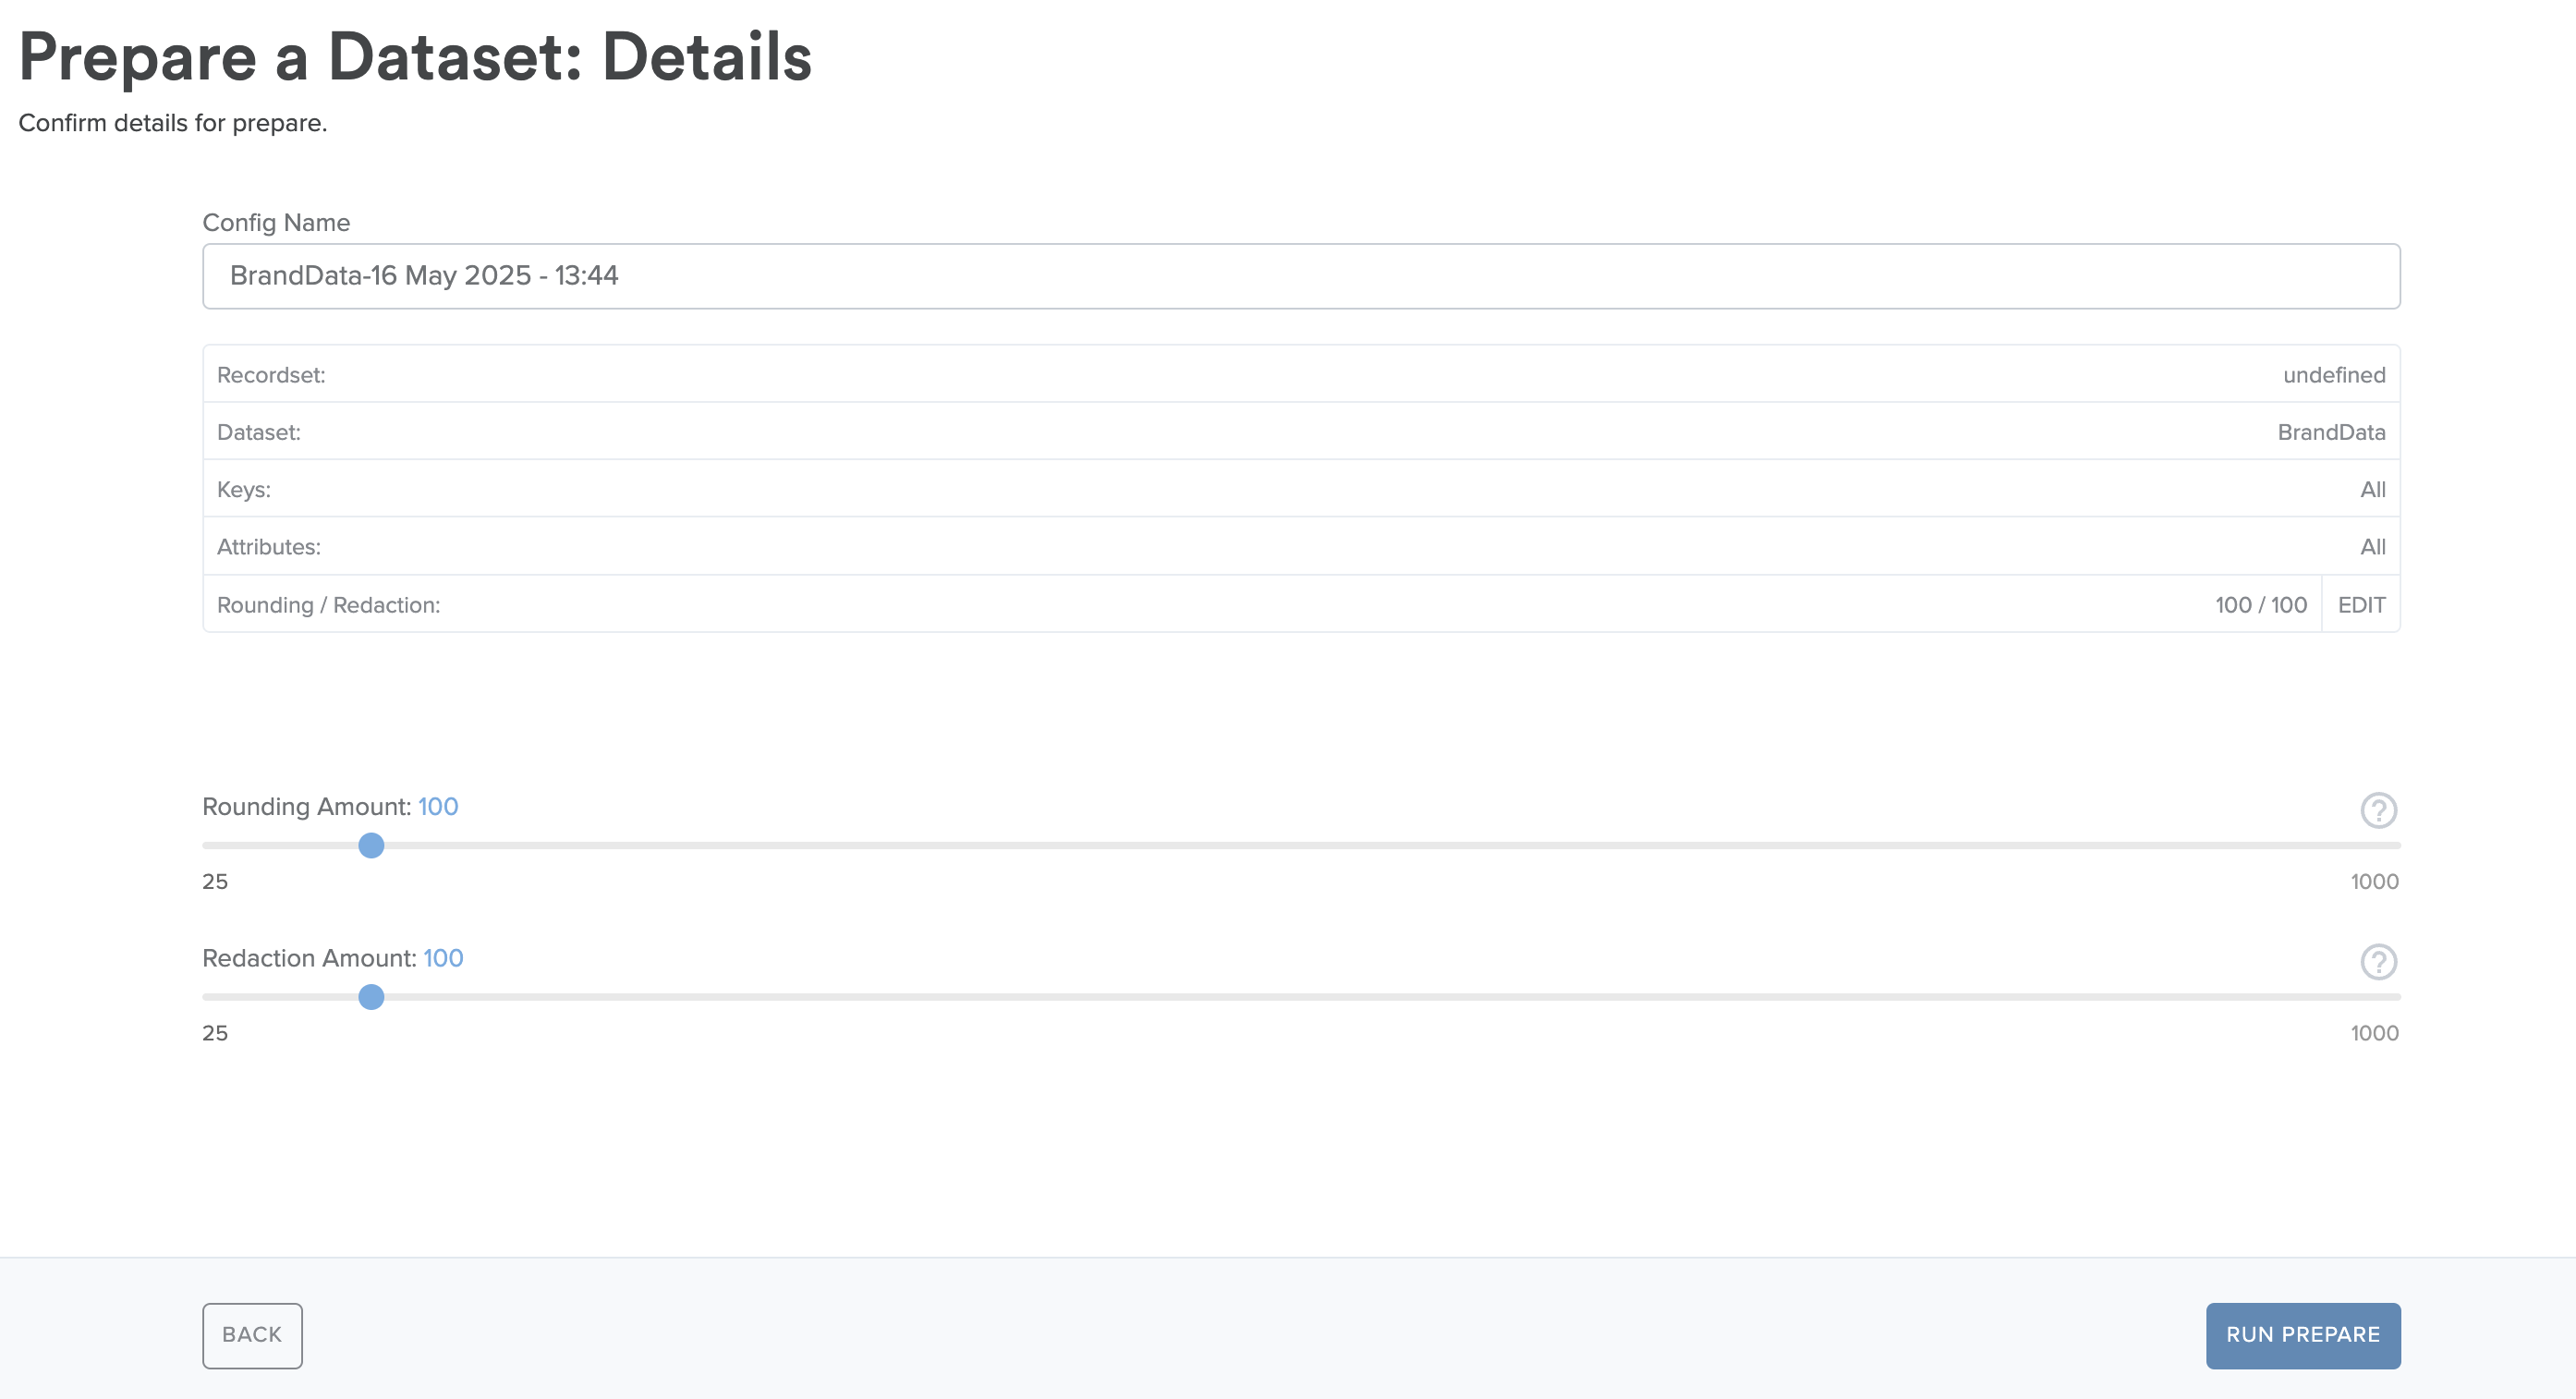
Task: Click EDIT next to Rounding / Redaction
Action: 2361,605
